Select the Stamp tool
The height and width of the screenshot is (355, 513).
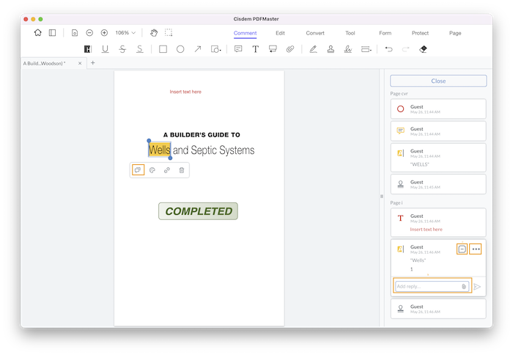[331, 49]
